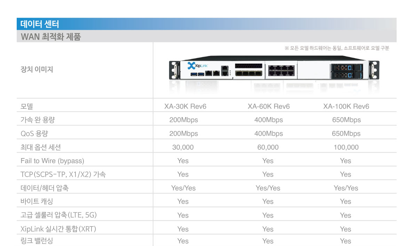This screenshot has height=246, width=414.
Task: Click the 60,000 session value
Action: tap(268, 147)
